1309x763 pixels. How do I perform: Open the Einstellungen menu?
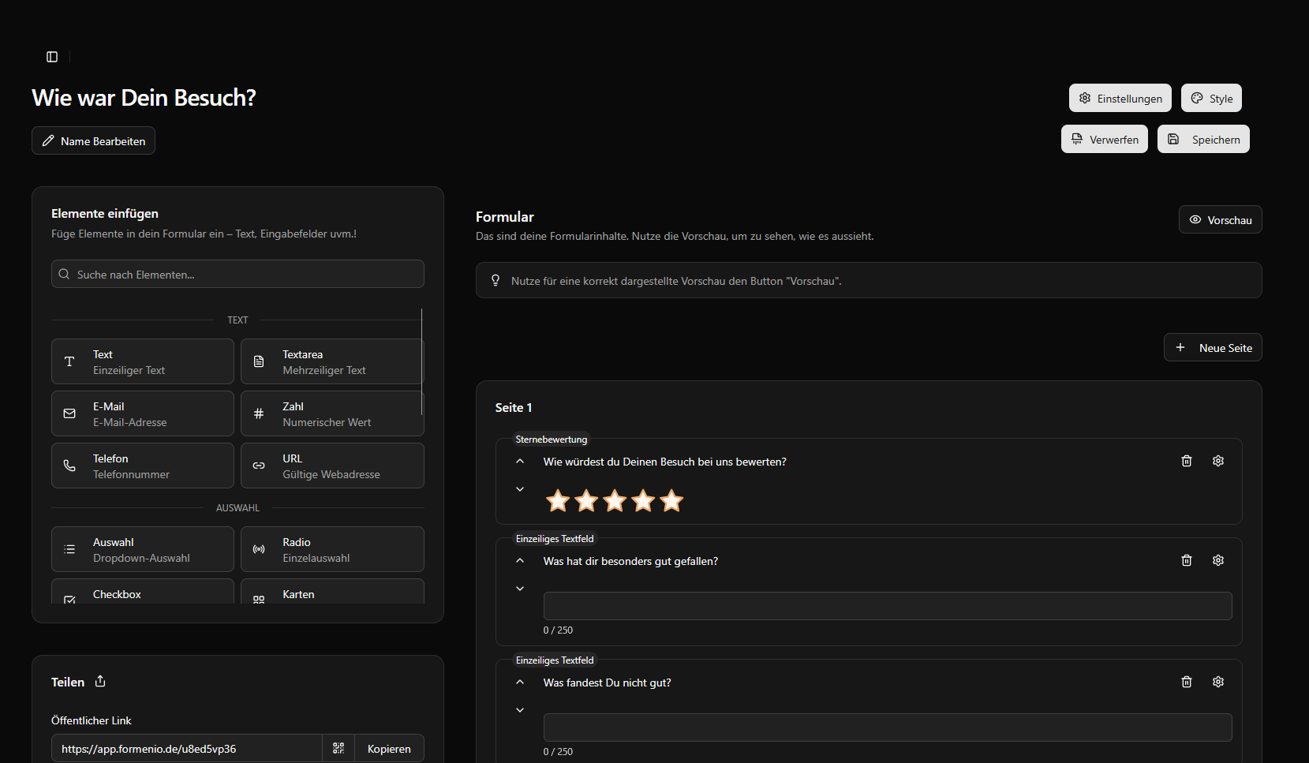click(x=1120, y=98)
